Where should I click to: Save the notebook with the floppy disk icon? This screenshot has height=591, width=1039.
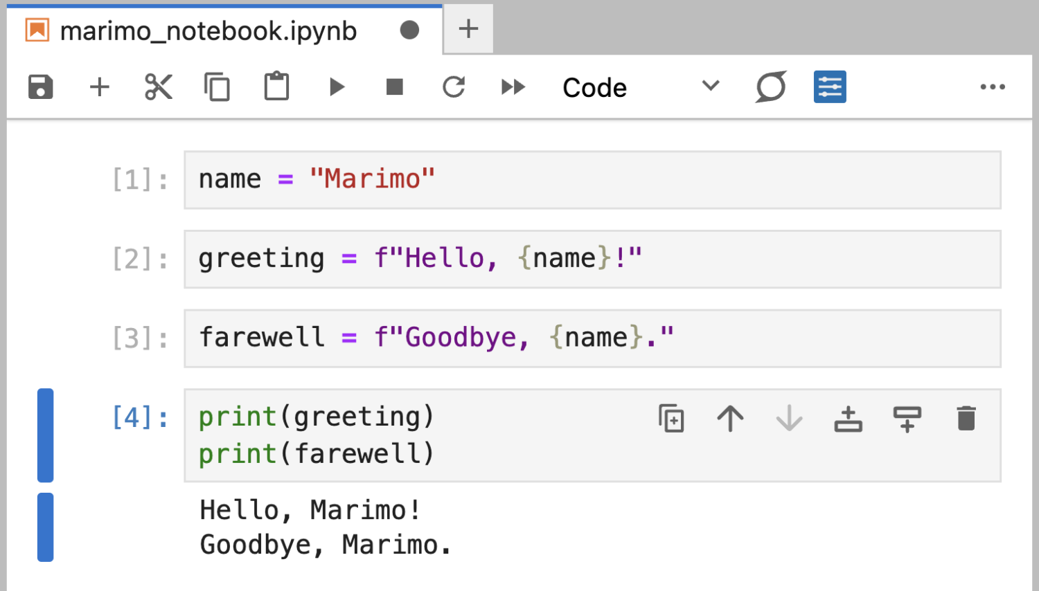pyautogui.click(x=40, y=87)
